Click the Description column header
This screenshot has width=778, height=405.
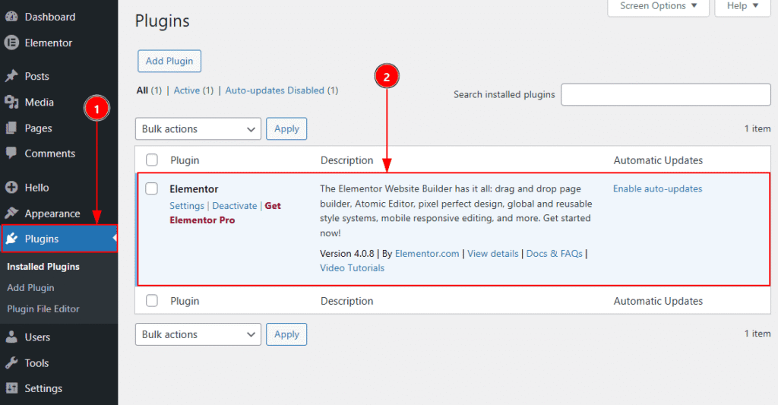346,160
